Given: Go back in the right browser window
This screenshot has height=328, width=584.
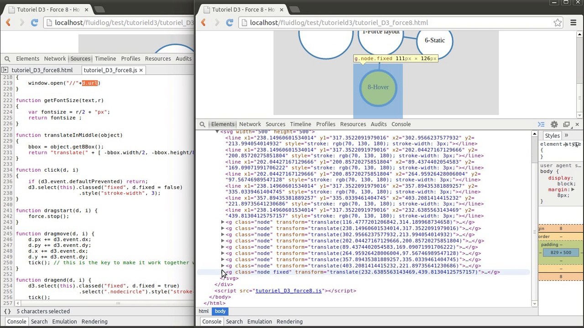Looking at the screenshot, I should point(203,23).
